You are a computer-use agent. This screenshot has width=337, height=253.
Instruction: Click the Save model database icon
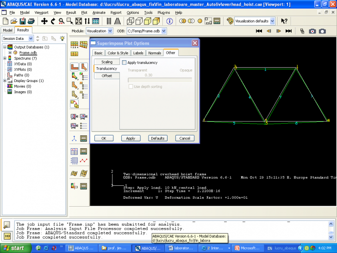pyautogui.click(x=22, y=21)
